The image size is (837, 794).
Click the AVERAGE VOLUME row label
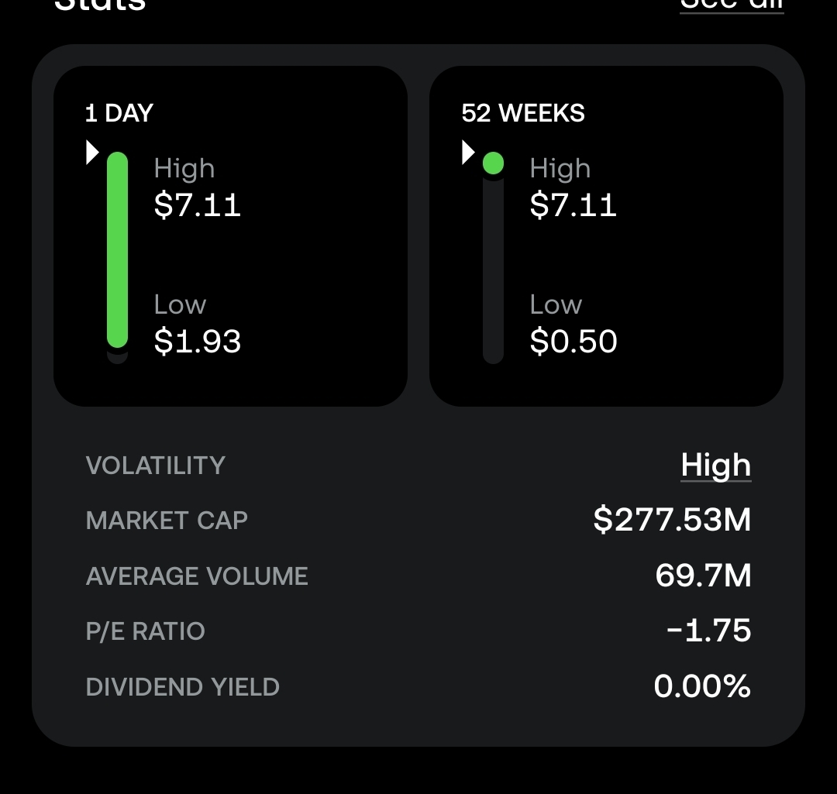tap(197, 576)
